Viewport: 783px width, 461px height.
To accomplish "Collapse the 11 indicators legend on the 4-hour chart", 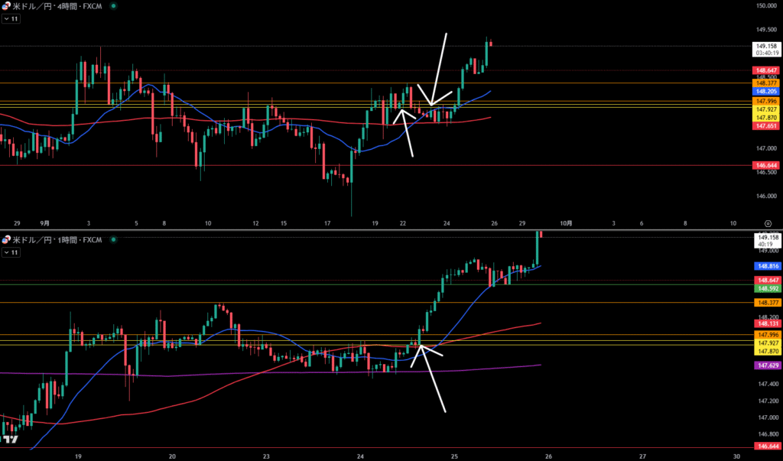I will [11, 18].
